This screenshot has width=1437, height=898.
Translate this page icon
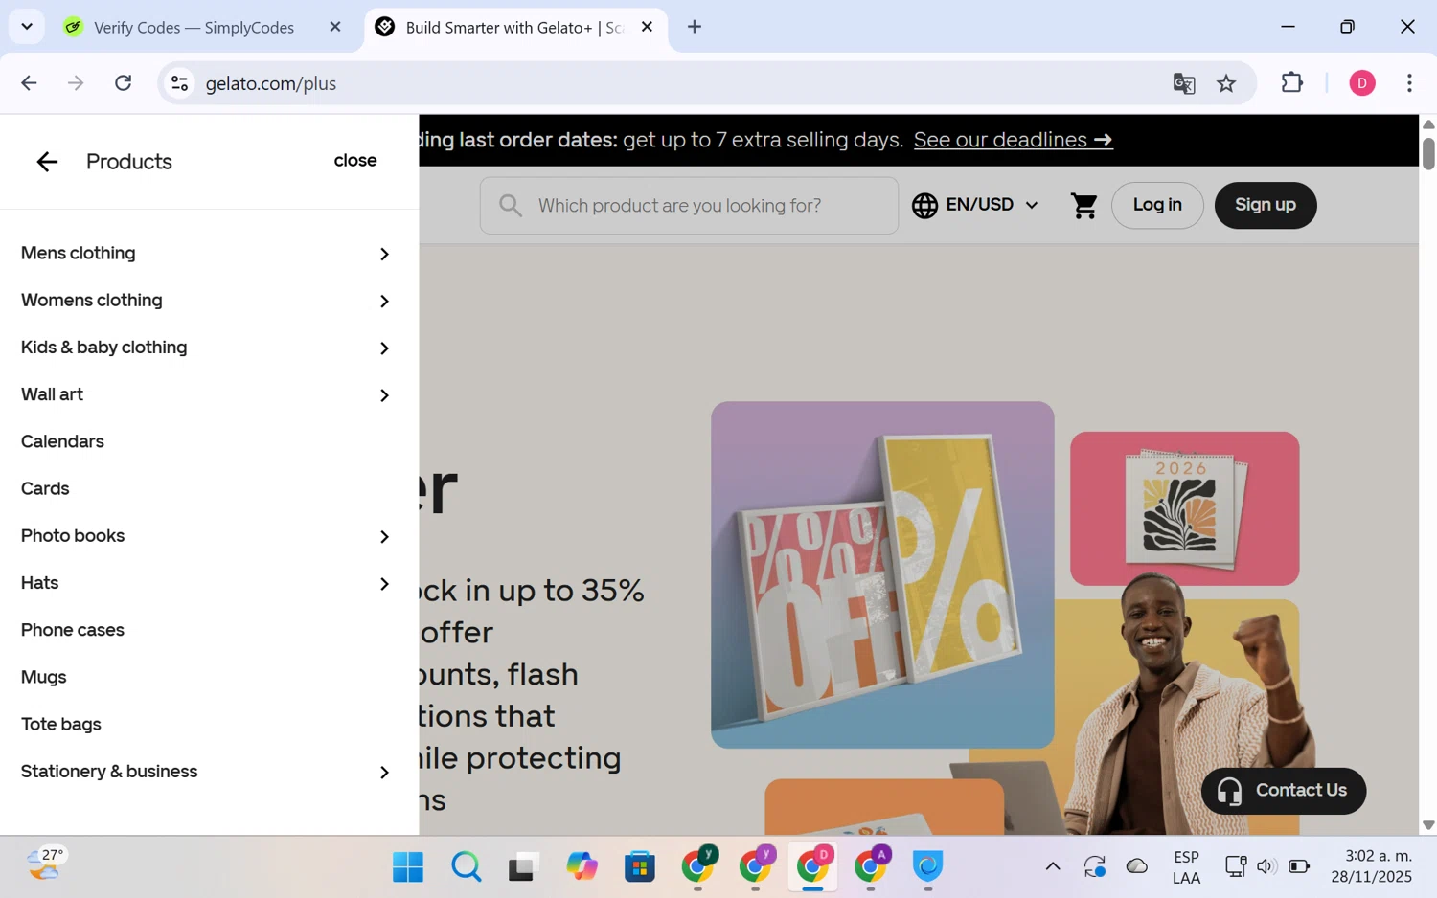pyautogui.click(x=1184, y=83)
